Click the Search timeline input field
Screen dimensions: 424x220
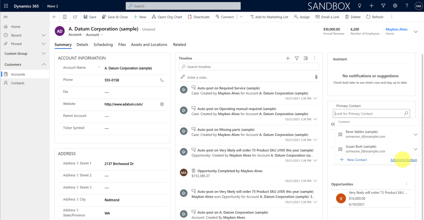pos(249,67)
